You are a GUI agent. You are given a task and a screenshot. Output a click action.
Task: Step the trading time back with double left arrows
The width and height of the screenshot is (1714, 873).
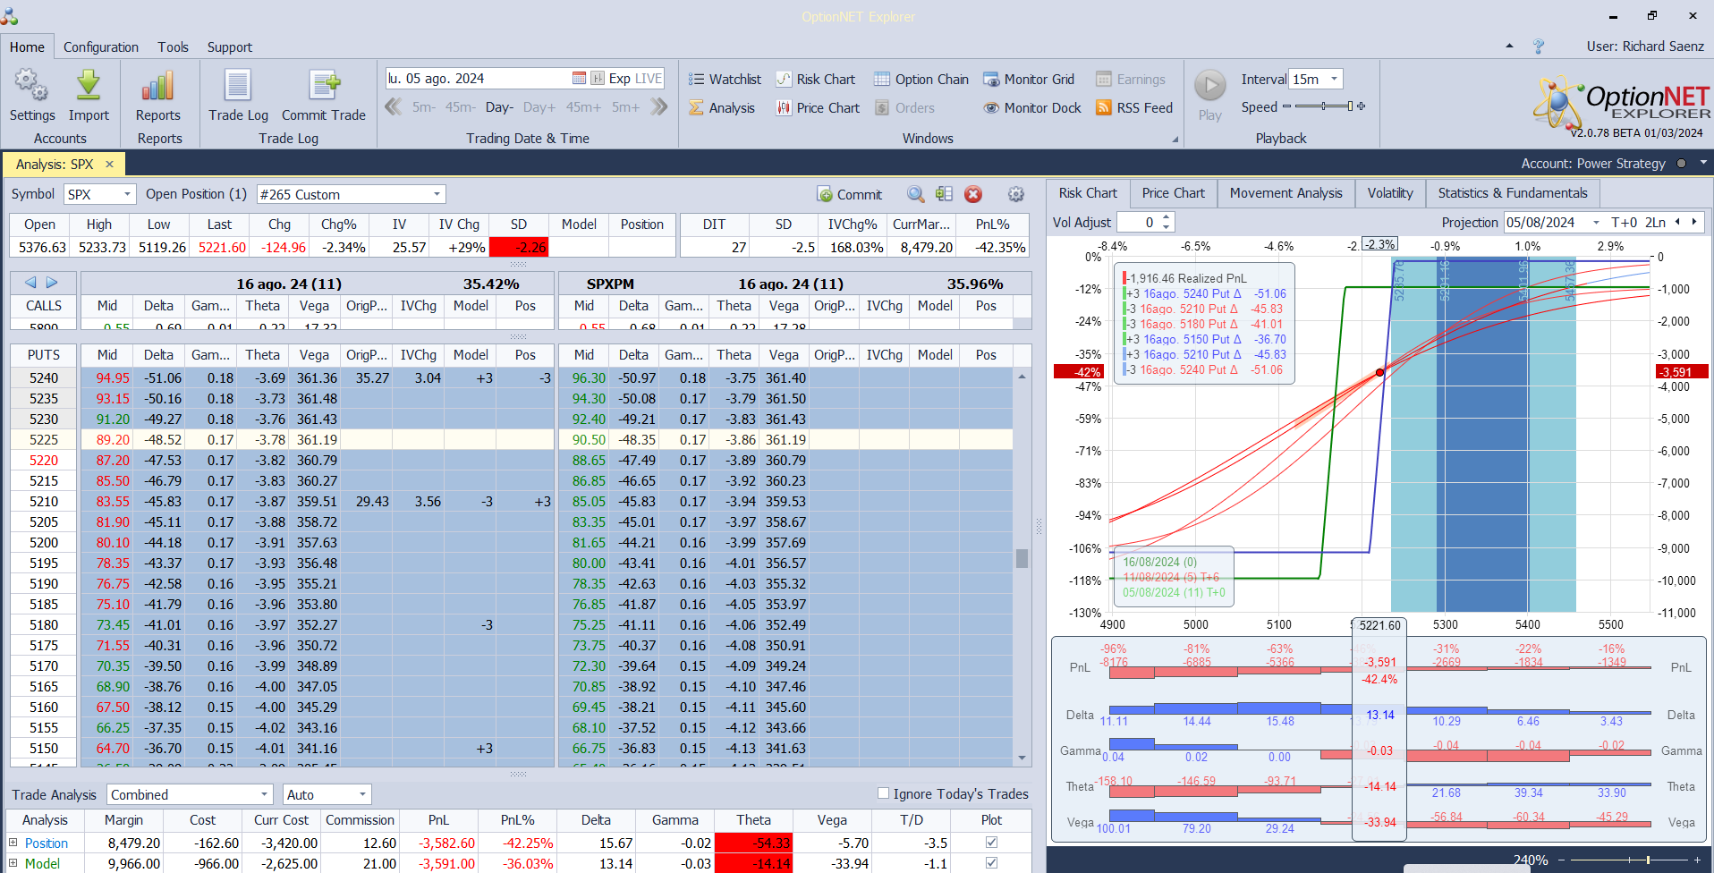pyautogui.click(x=393, y=107)
